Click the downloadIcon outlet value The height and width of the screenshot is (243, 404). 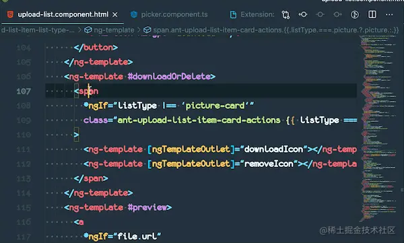point(273,149)
